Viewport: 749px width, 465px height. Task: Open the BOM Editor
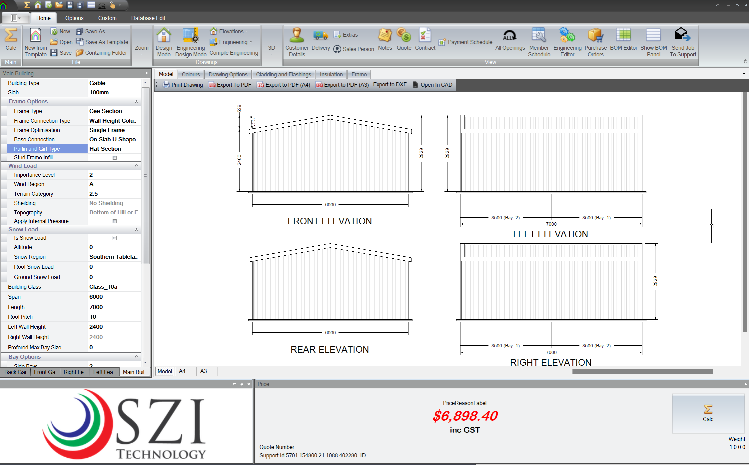tap(623, 40)
